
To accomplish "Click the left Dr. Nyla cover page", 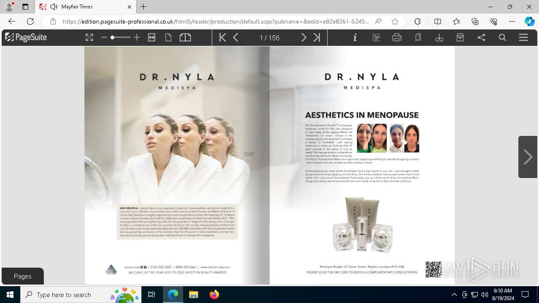I will [x=177, y=165].
